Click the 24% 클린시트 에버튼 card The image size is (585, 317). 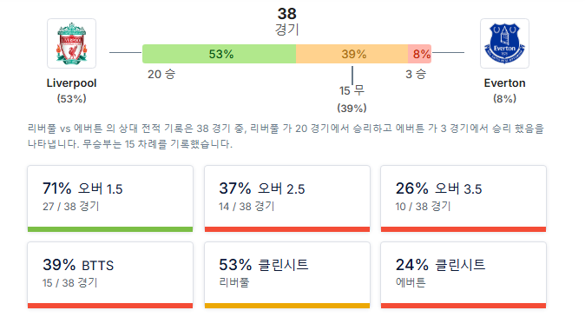tap(463, 275)
